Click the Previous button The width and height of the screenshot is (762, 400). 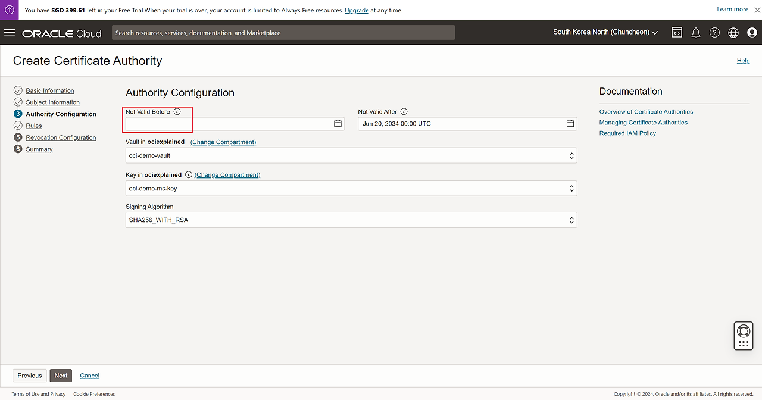click(30, 376)
